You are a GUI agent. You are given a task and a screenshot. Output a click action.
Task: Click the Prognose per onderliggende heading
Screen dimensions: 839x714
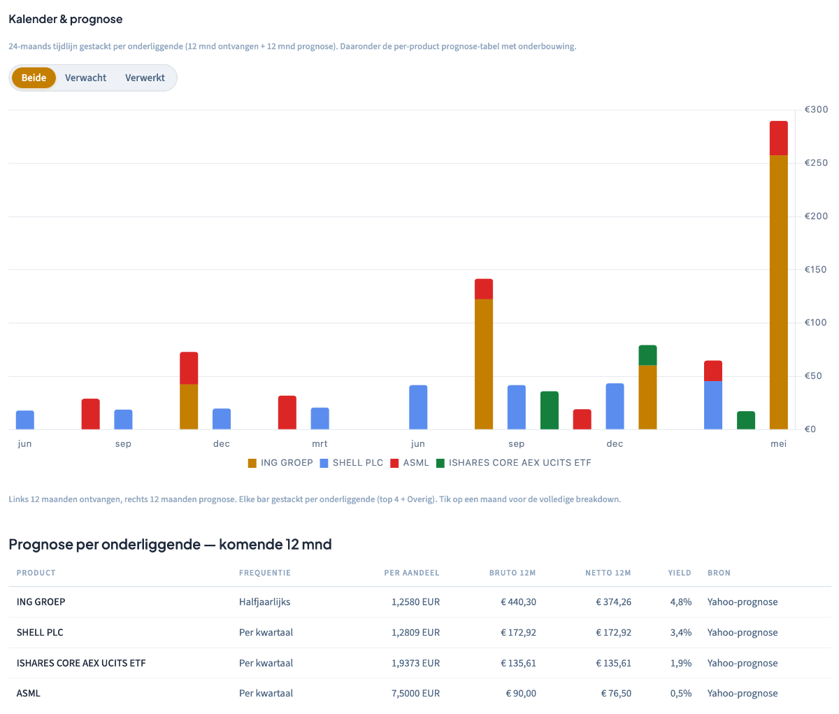coord(170,544)
